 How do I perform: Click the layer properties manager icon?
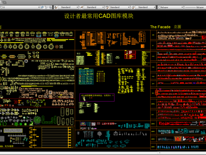point(42,7)
